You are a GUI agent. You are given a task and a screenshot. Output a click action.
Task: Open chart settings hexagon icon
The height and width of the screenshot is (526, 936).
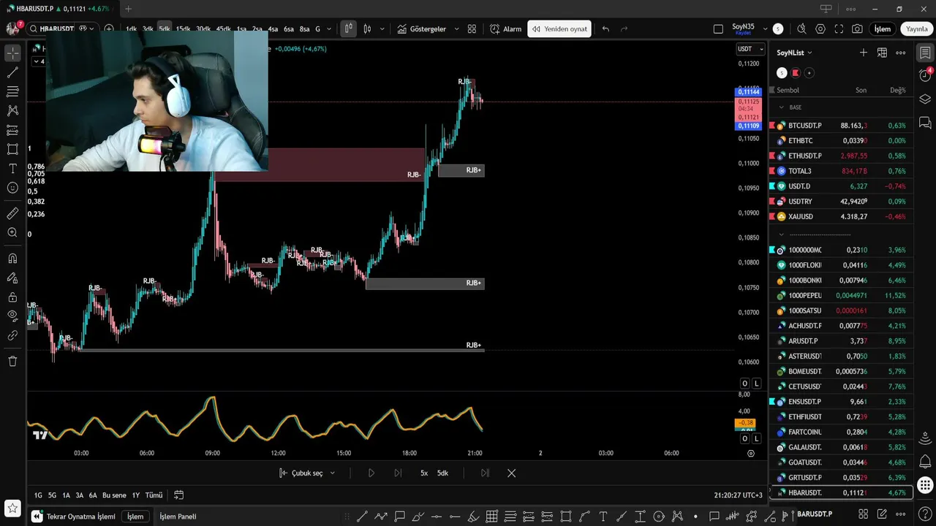coord(820,29)
